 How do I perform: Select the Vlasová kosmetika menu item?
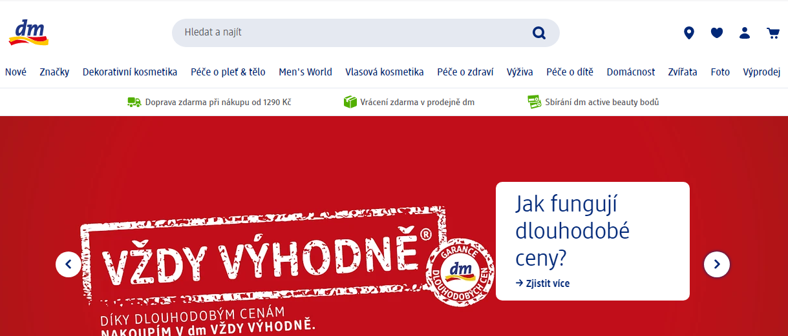[385, 72]
